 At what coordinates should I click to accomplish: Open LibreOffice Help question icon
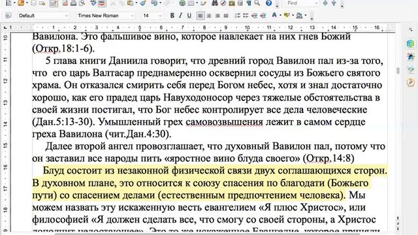click(268, 3)
